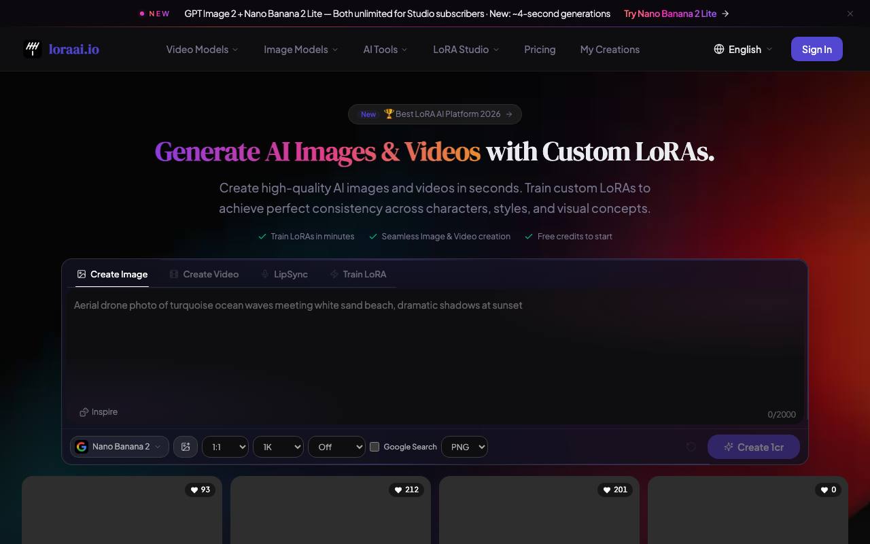
Task: Click the "Train LoRAs in minutes" text
Action: 313,237
